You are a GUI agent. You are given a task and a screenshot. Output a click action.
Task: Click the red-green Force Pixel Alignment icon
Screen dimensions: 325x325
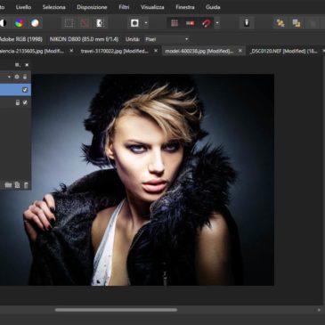191,23
